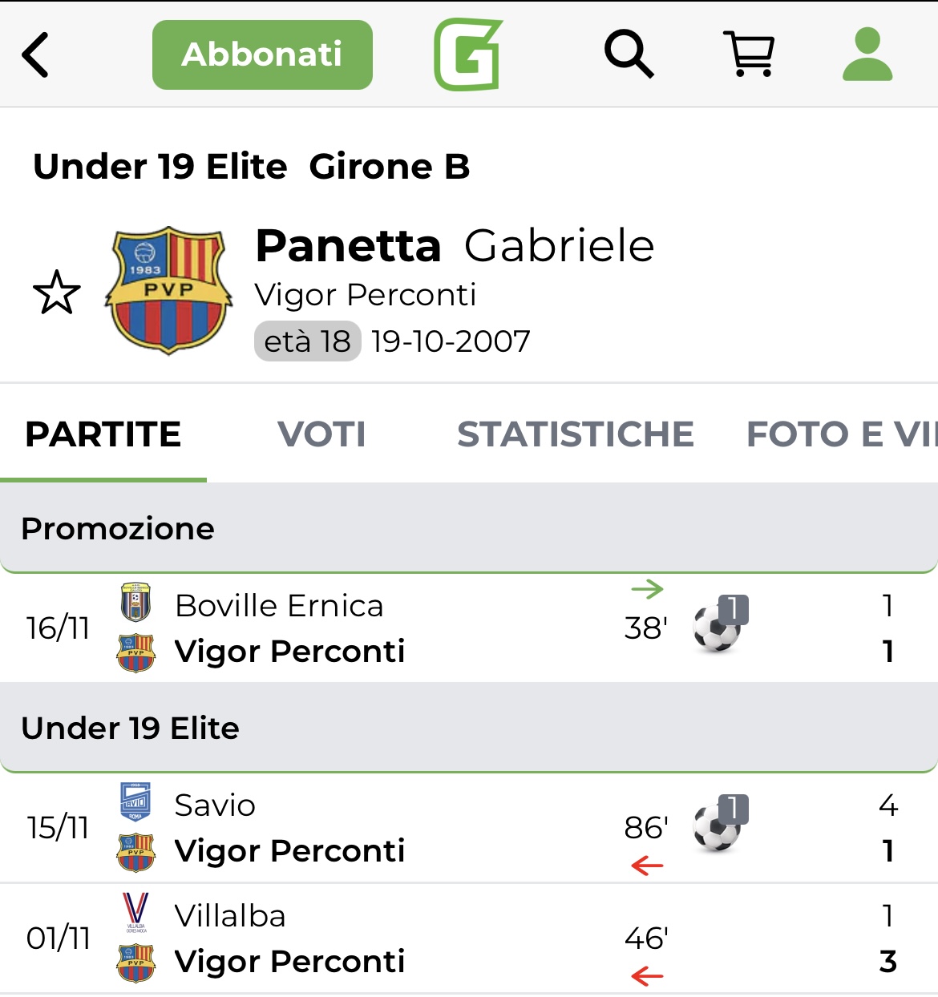Tap the back arrow icon

[x=36, y=54]
